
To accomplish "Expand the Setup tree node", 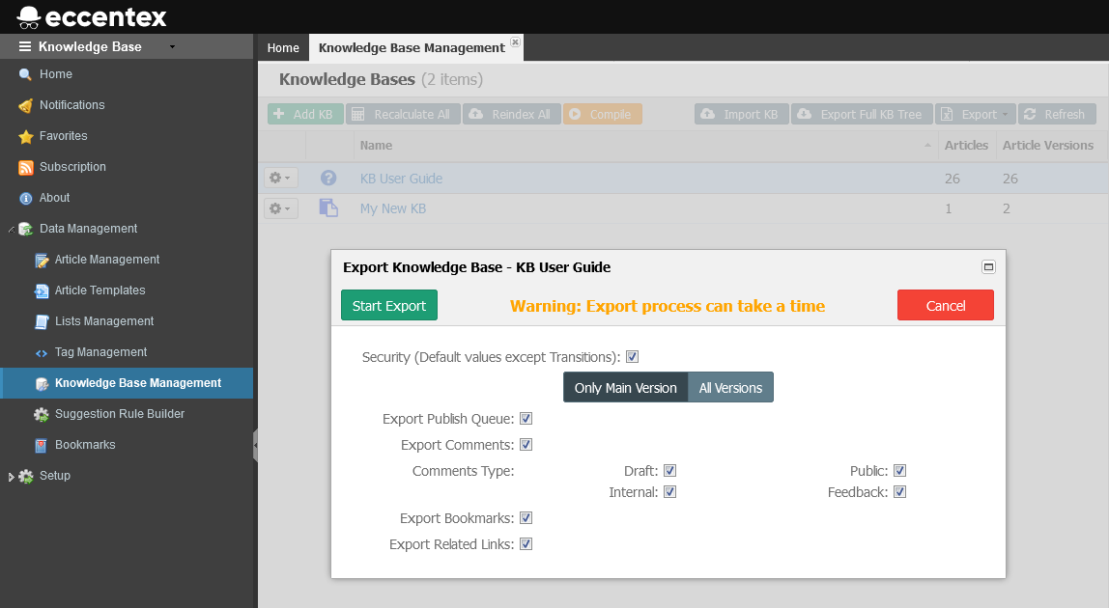I will tap(11, 477).
